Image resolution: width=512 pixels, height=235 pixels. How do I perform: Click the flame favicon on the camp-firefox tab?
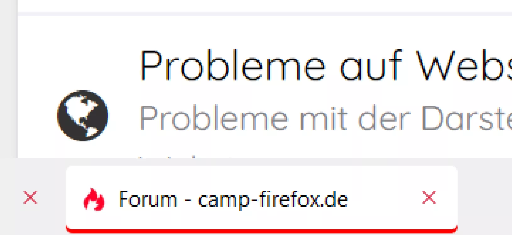pos(94,199)
